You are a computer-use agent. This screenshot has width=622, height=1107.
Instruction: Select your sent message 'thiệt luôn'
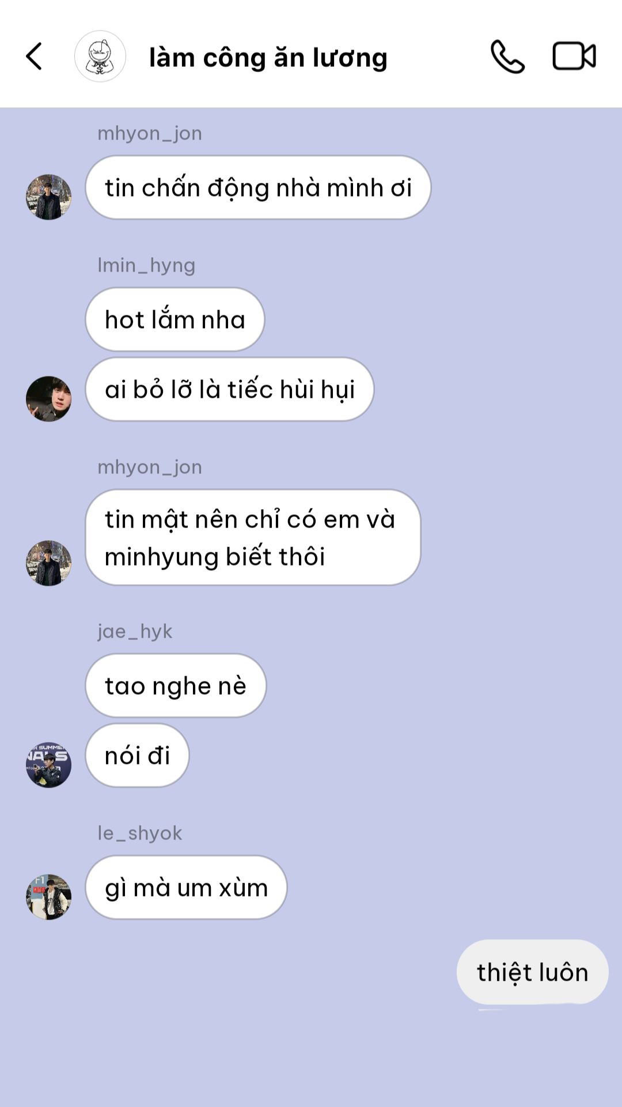click(x=533, y=972)
